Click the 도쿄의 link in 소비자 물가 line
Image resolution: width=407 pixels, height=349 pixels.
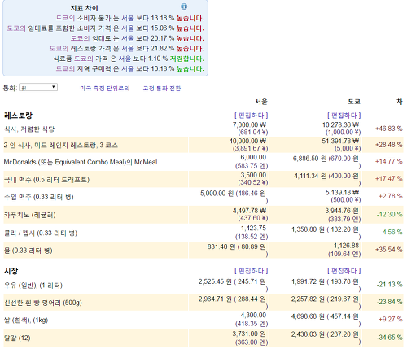(x=65, y=18)
